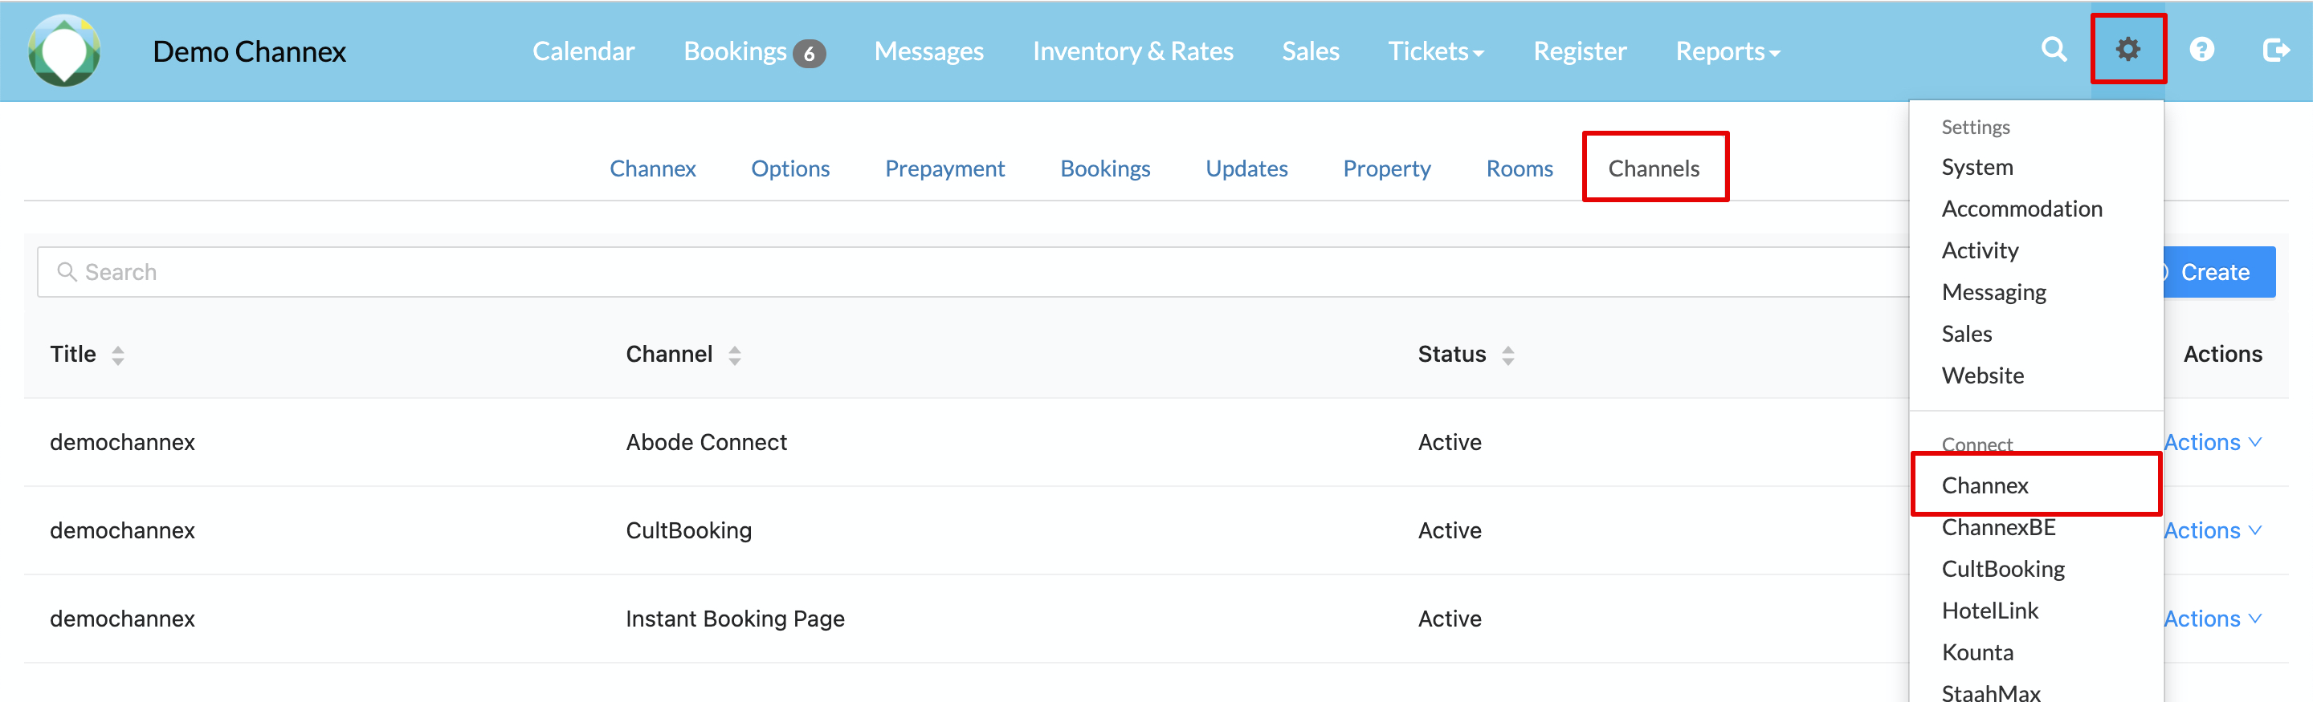Expand the Reports dropdown menu
Viewport: 2313px width, 702px height.
click(x=1728, y=52)
